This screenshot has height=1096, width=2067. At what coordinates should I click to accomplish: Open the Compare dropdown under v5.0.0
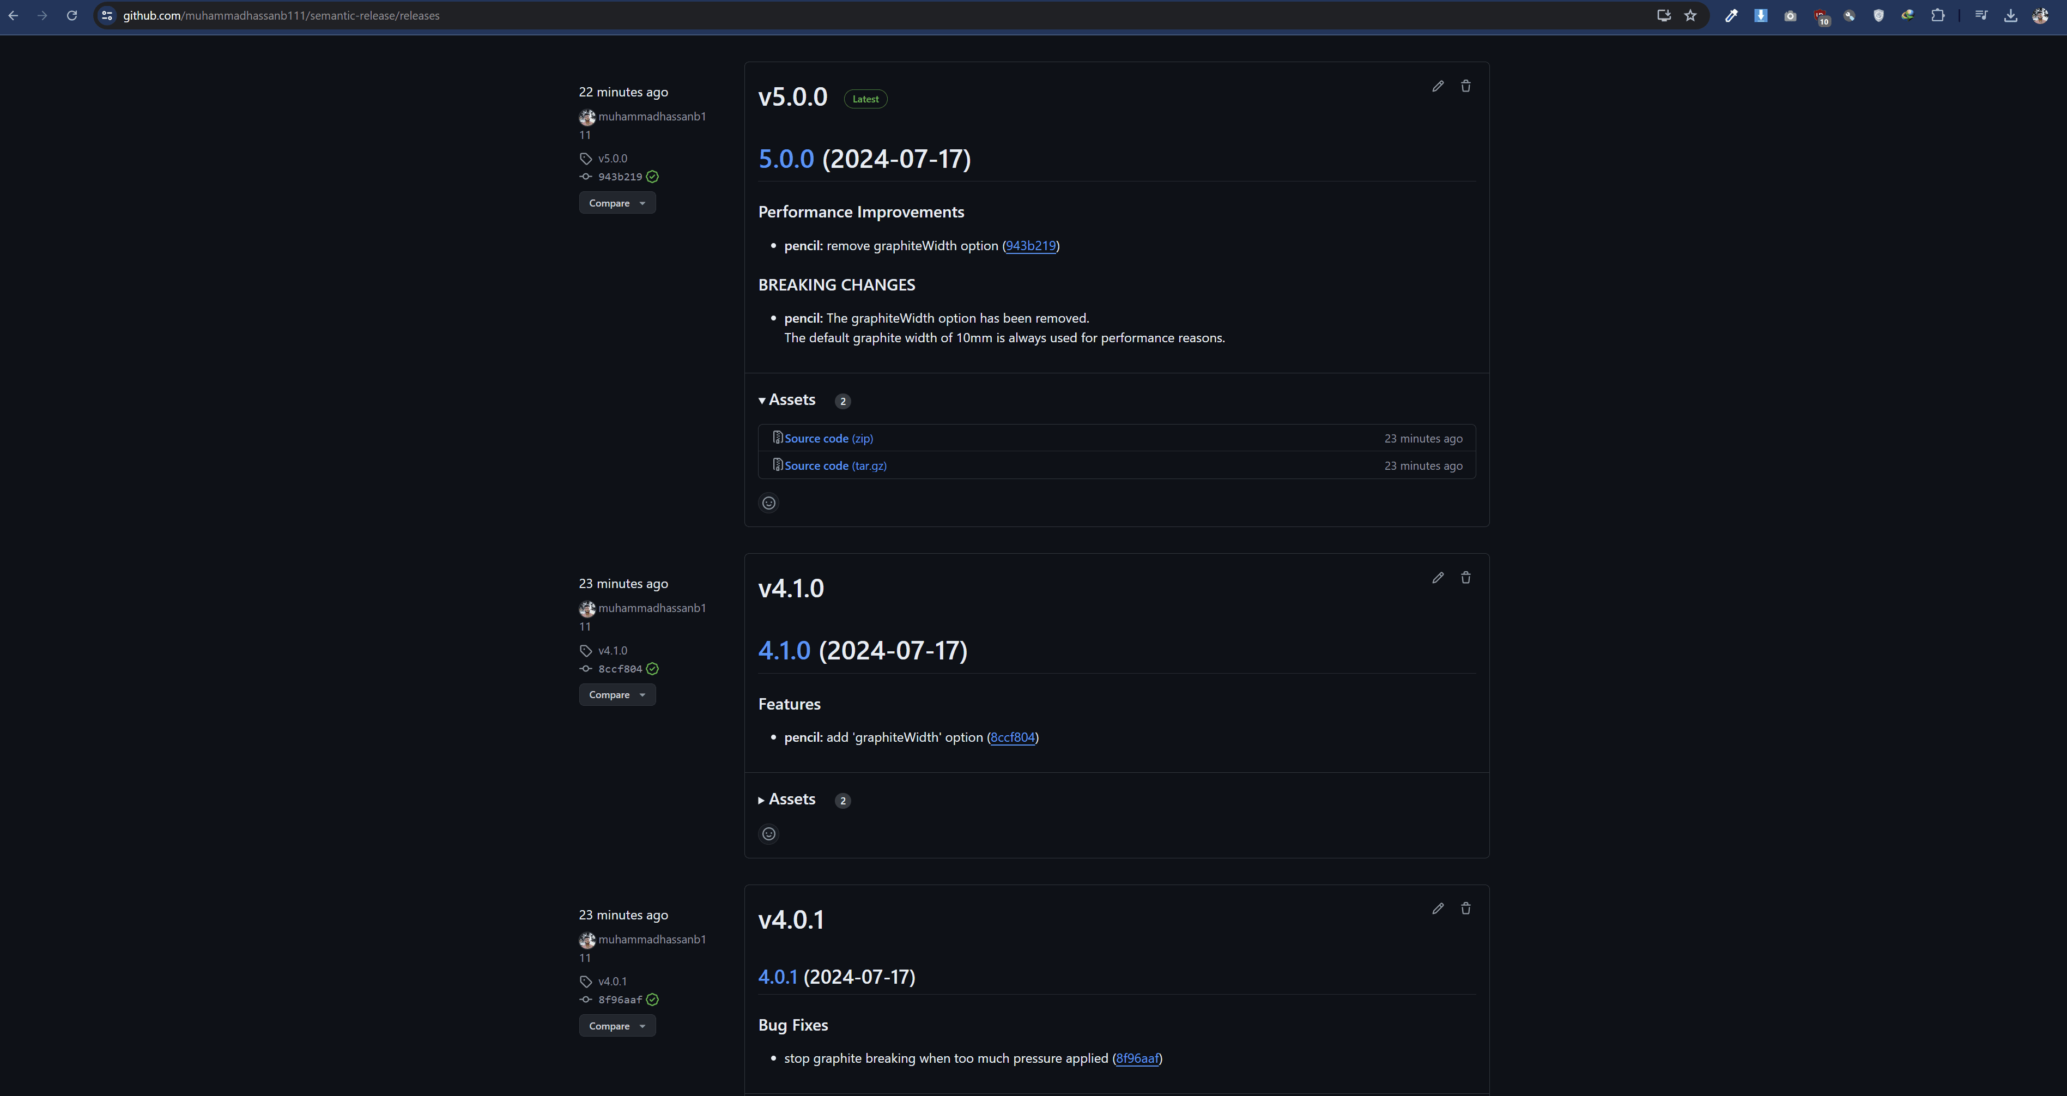pos(616,202)
